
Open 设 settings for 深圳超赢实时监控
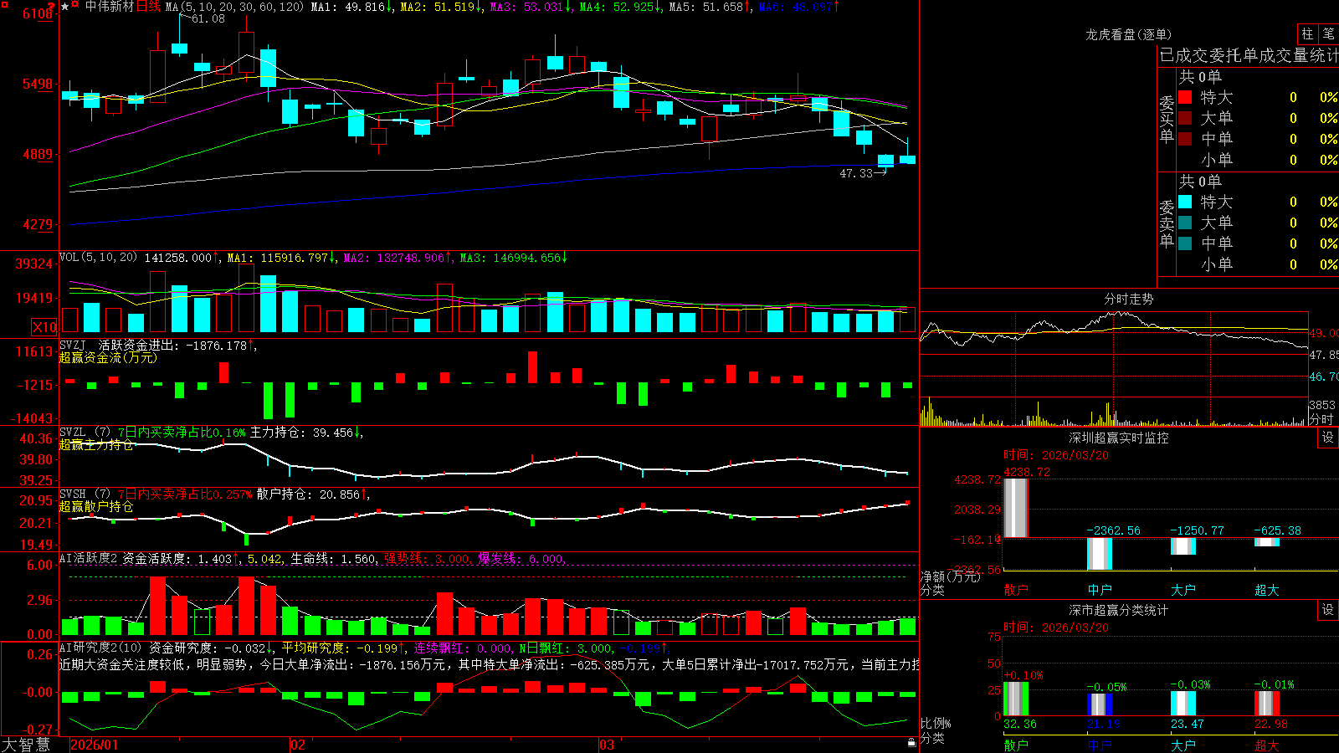(x=1328, y=438)
